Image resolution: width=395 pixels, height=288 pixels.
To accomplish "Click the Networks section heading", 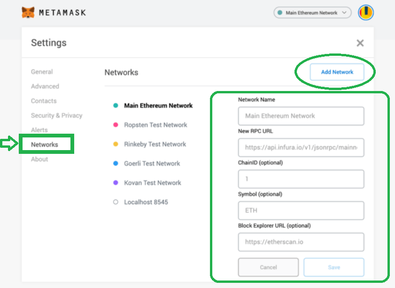I will point(122,72).
